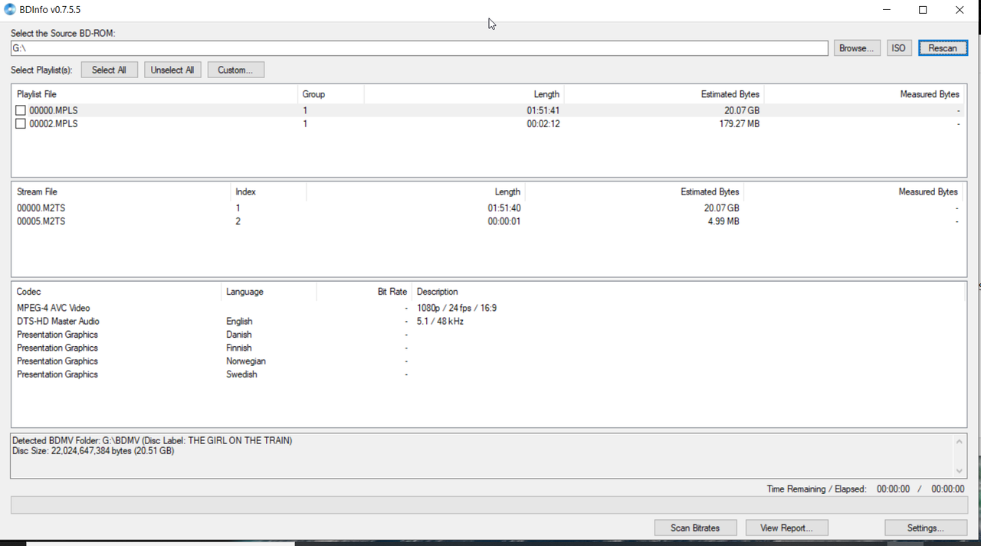
Task: Click the Browse... button
Action: click(x=857, y=48)
